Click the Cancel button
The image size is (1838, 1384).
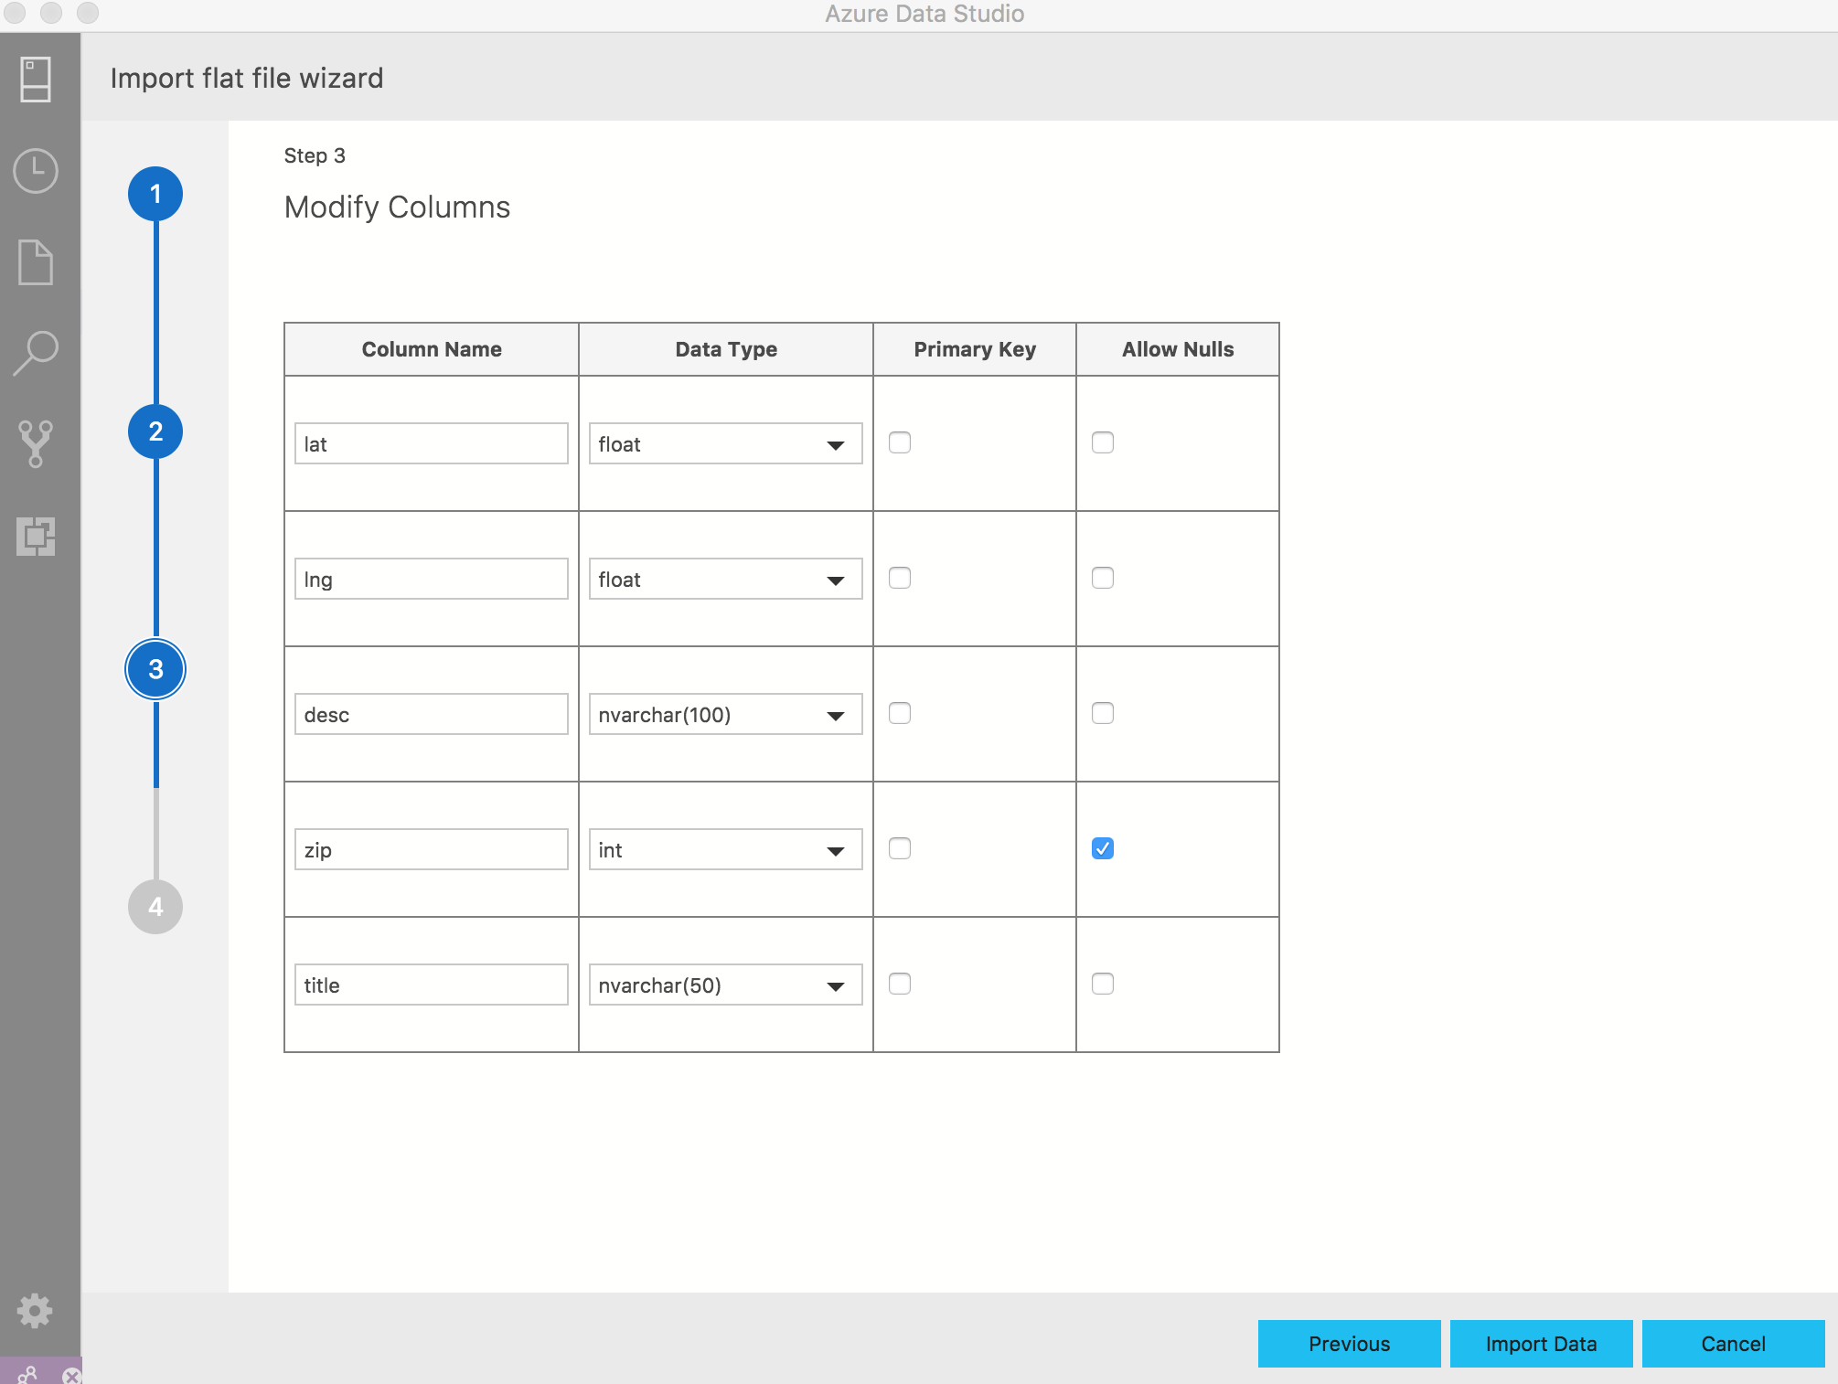click(x=1734, y=1343)
